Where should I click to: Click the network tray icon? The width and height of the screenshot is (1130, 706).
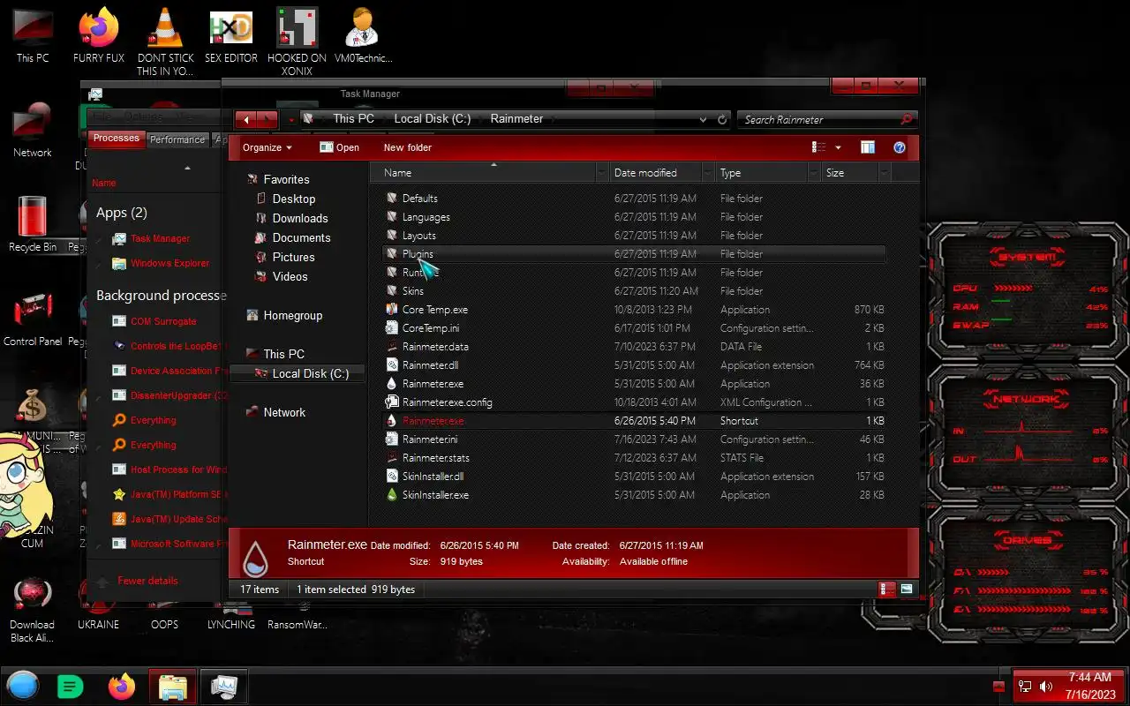(x=1025, y=687)
